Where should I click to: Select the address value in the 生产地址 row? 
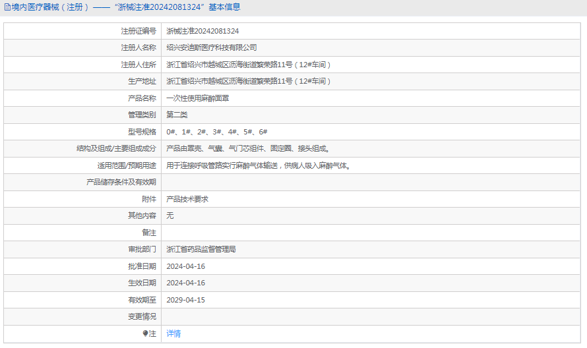click(249, 81)
